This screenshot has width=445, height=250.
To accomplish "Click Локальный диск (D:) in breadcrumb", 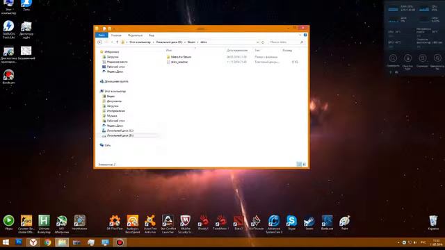I will click(169, 42).
